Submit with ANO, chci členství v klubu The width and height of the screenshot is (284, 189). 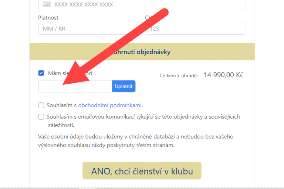pos(142,171)
